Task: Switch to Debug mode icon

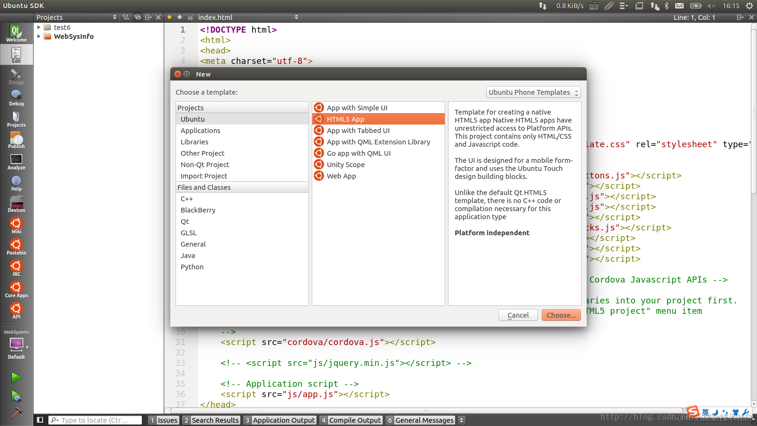Action: (16, 98)
